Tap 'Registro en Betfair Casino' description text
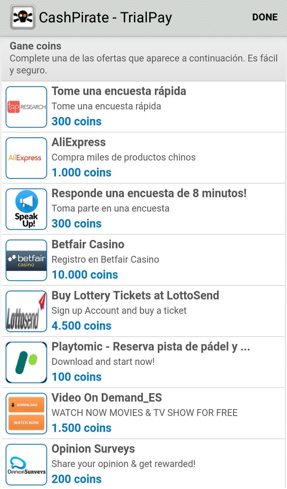The width and height of the screenshot is (287, 489). pyautogui.click(x=105, y=260)
